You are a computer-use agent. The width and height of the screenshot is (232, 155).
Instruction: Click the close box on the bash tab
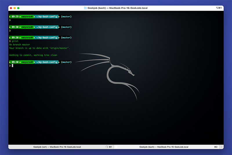coord(116,147)
